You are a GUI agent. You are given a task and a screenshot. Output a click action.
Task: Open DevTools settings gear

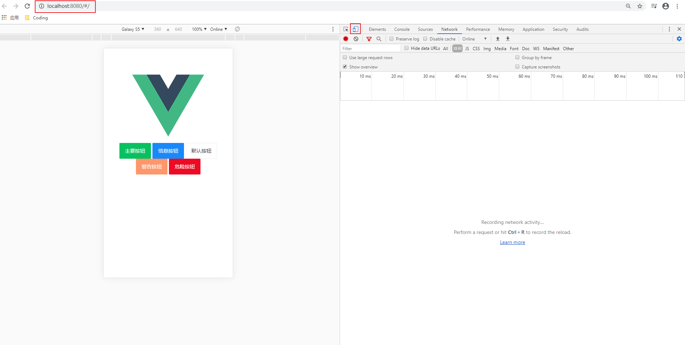(679, 39)
